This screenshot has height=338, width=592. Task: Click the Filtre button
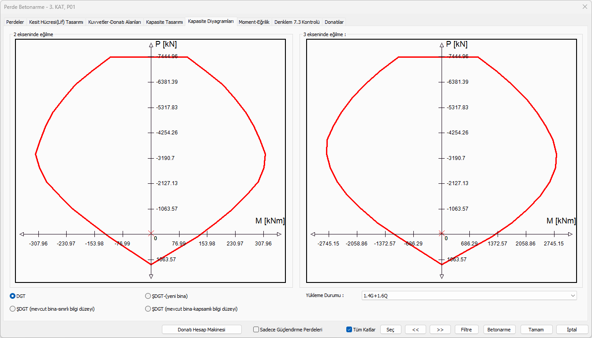click(466, 330)
